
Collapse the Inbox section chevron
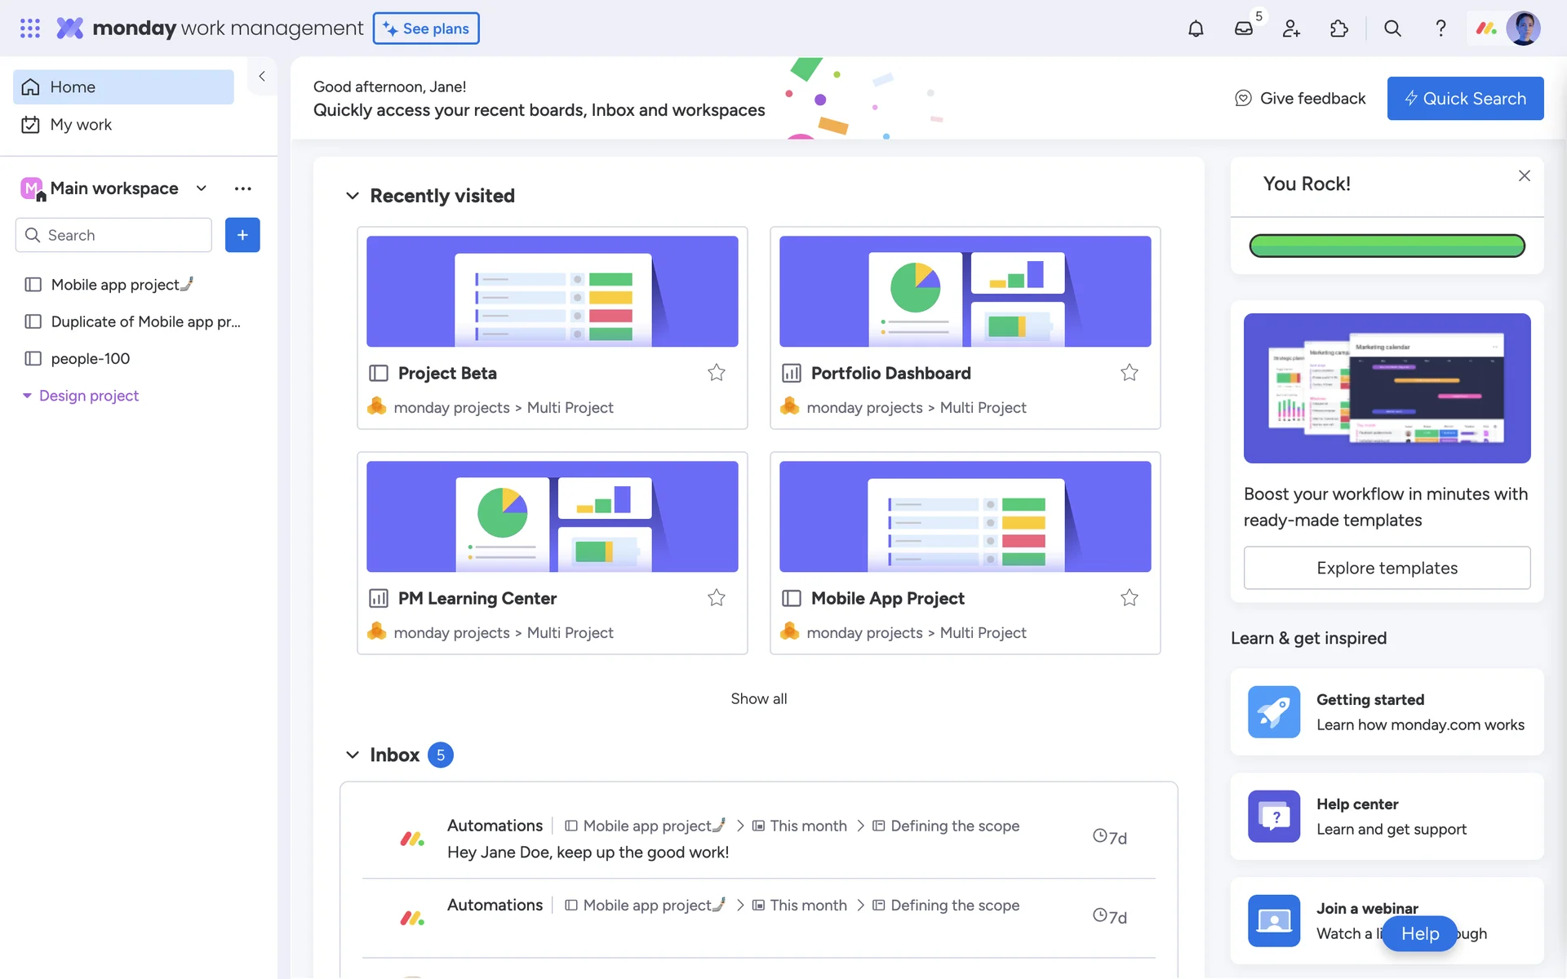[x=353, y=755]
